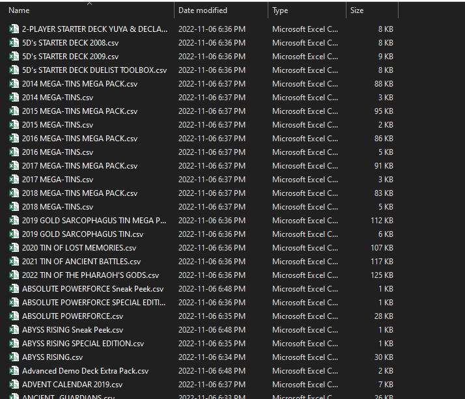This screenshot has height=399, width=465.
Task: Select file name 5D's STARTER DECK DUELIST TOOLBOX.csv
Action: point(94,70)
